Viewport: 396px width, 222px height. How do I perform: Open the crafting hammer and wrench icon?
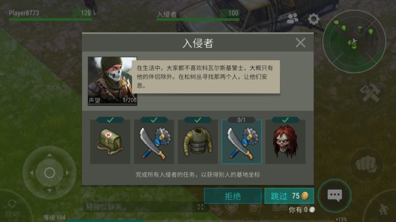370,93
